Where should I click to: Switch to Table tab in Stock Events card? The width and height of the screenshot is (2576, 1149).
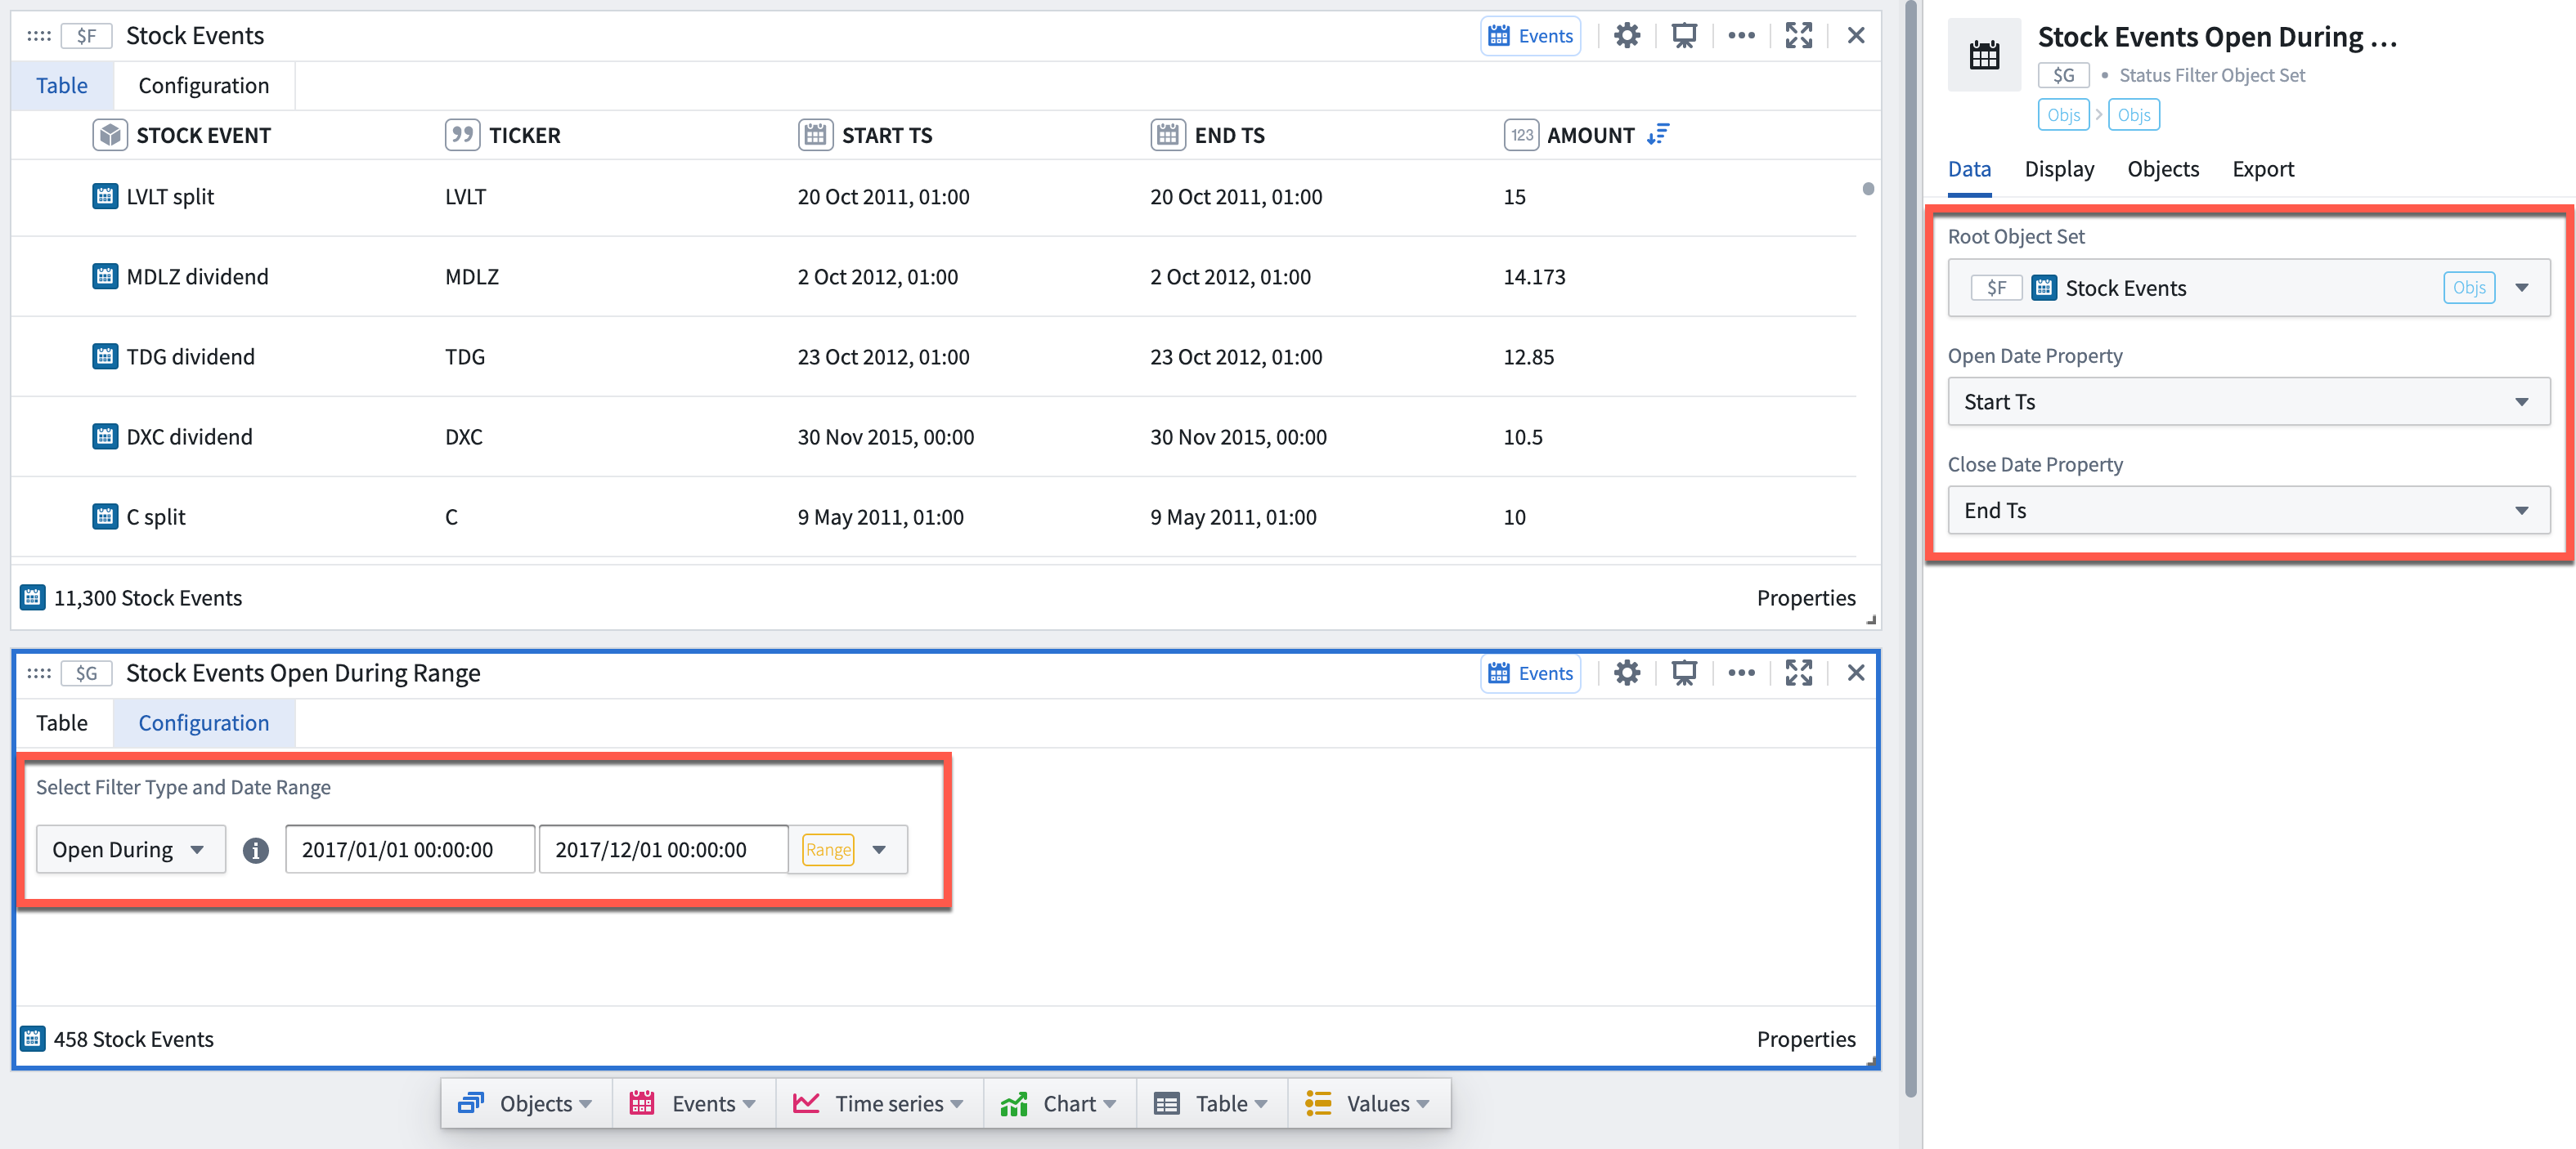pyautogui.click(x=62, y=86)
